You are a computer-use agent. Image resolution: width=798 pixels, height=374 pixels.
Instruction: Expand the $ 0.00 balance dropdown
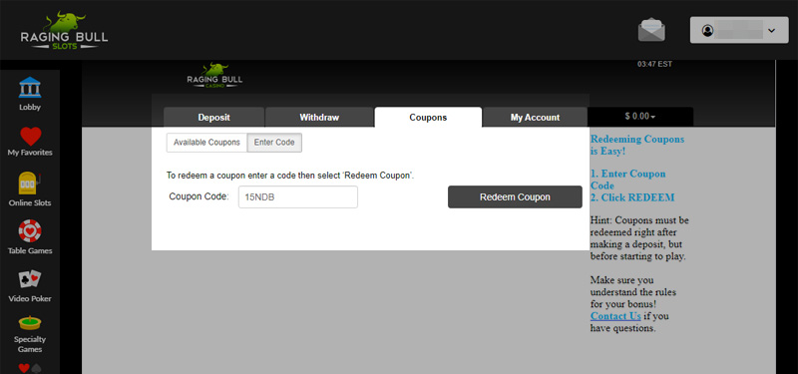(x=640, y=117)
